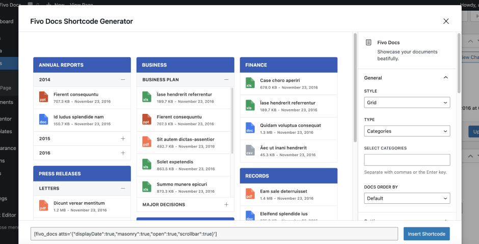Collapse the General settings panel
479x244 pixels.
[446, 78]
